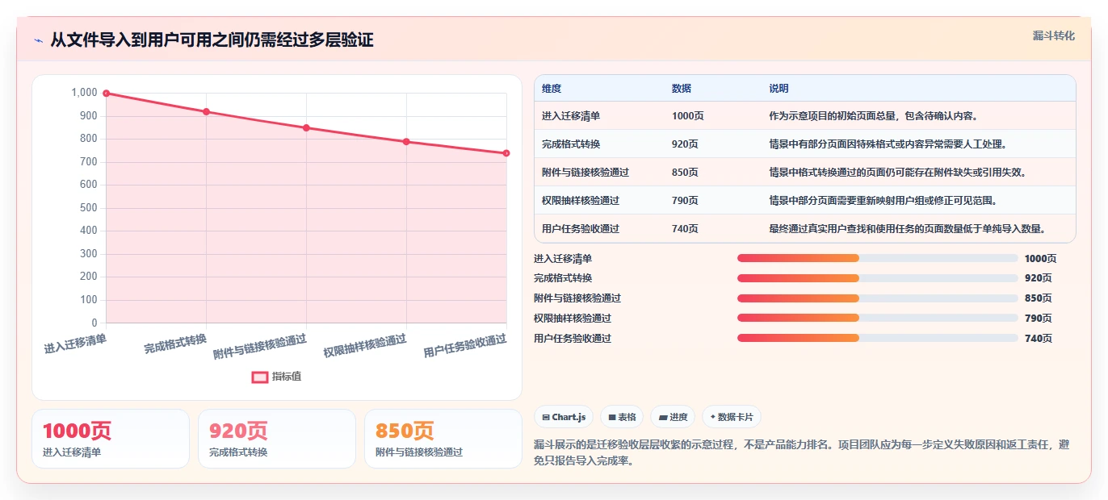
Task: Select the 进度 tag chip
Action: coord(673,417)
